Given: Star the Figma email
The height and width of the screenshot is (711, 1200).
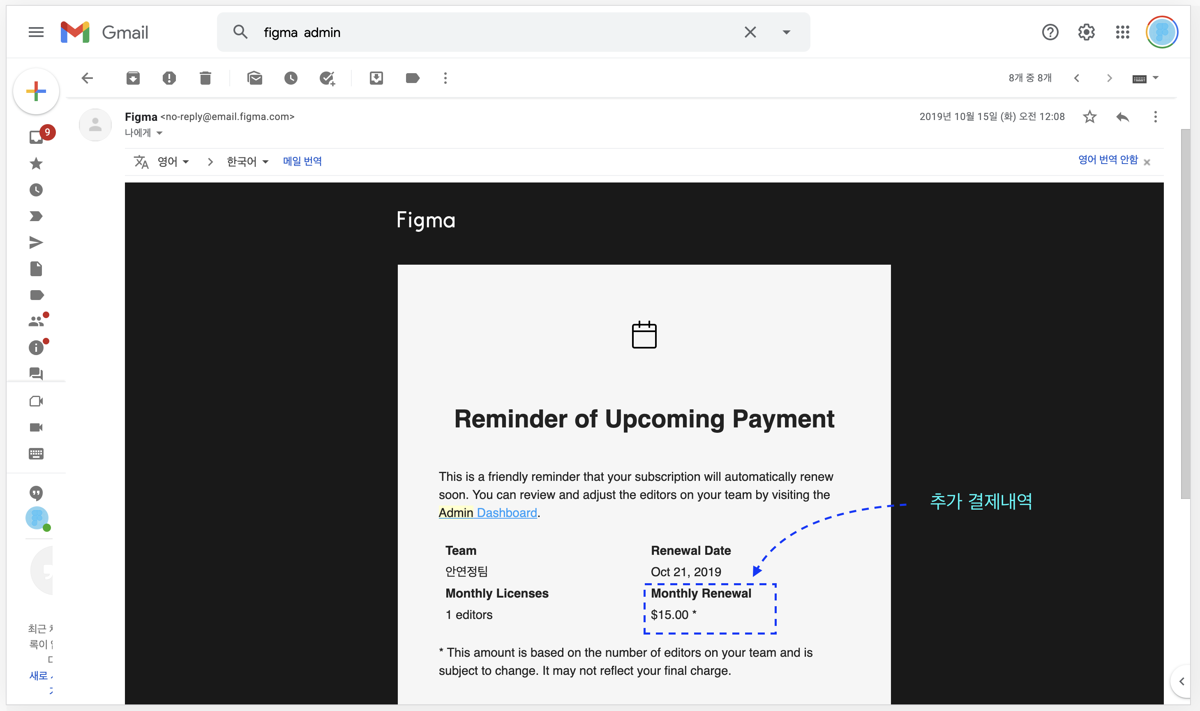Looking at the screenshot, I should click(x=1090, y=117).
